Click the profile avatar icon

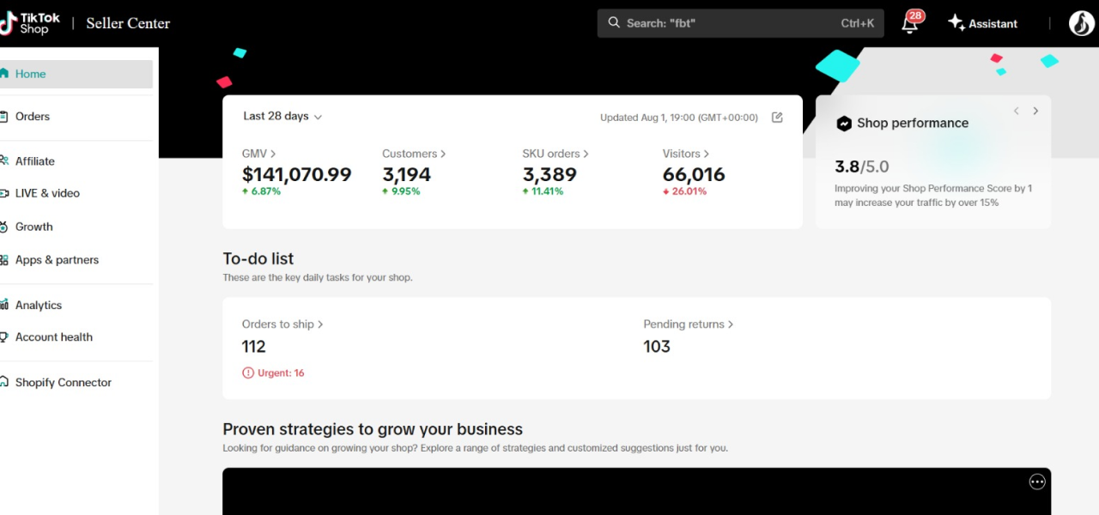1081,23
